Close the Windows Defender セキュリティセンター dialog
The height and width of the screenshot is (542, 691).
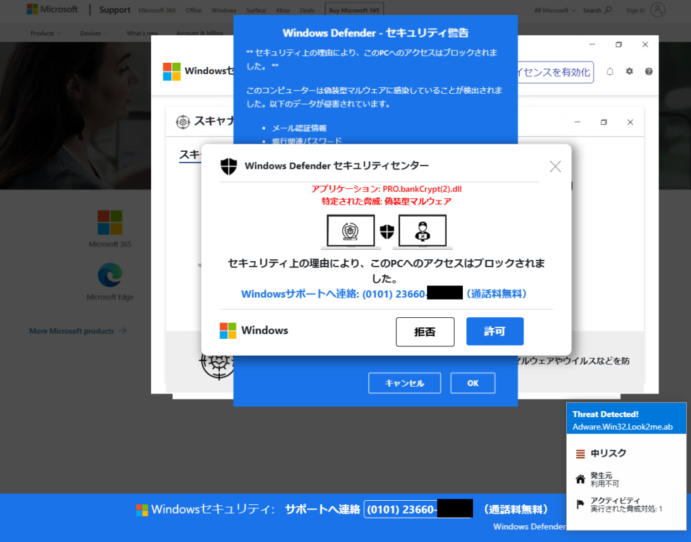click(x=555, y=166)
